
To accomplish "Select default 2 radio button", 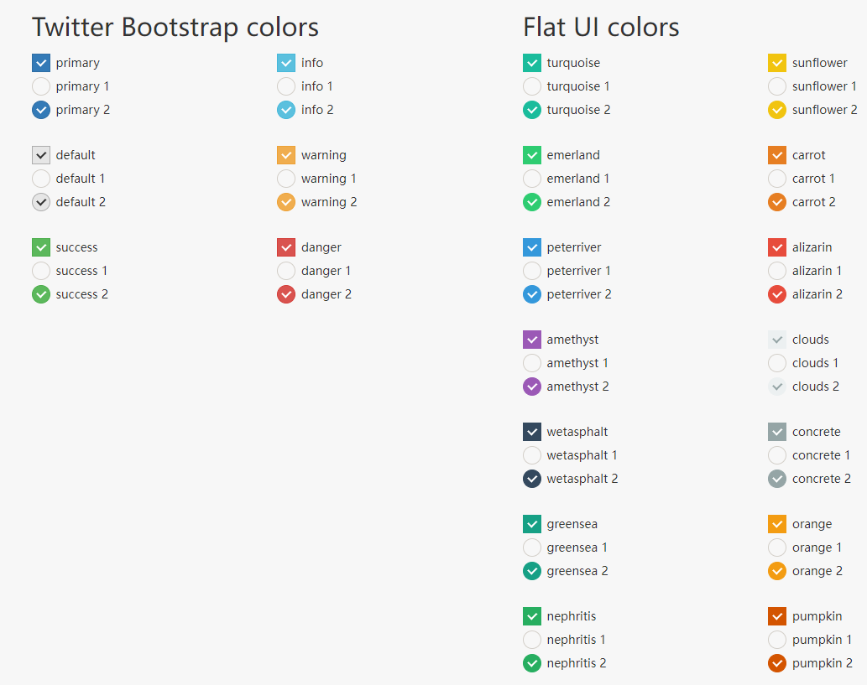I will click(x=41, y=202).
